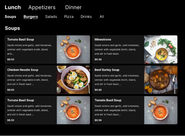Show the Soups category
185x136 pixels.
10,17
